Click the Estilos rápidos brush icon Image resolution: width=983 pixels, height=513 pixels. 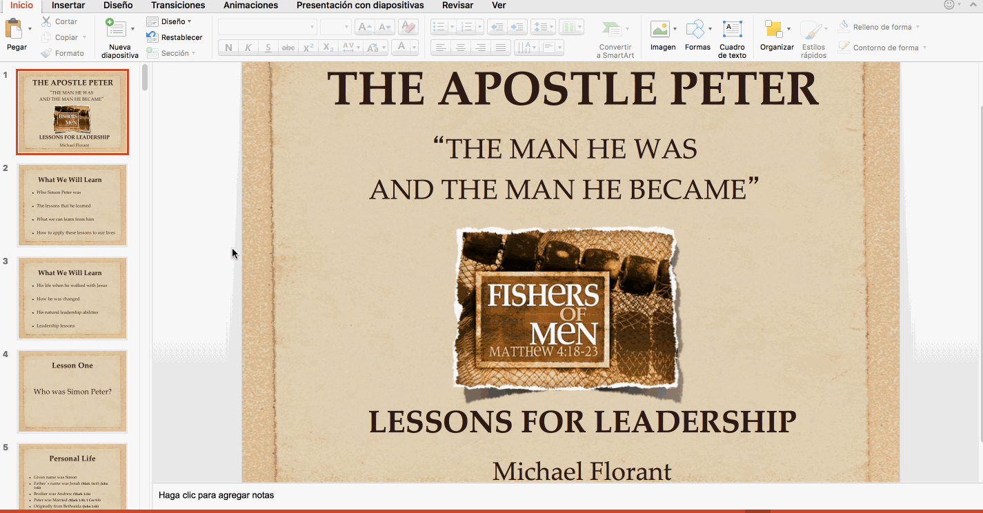811,30
